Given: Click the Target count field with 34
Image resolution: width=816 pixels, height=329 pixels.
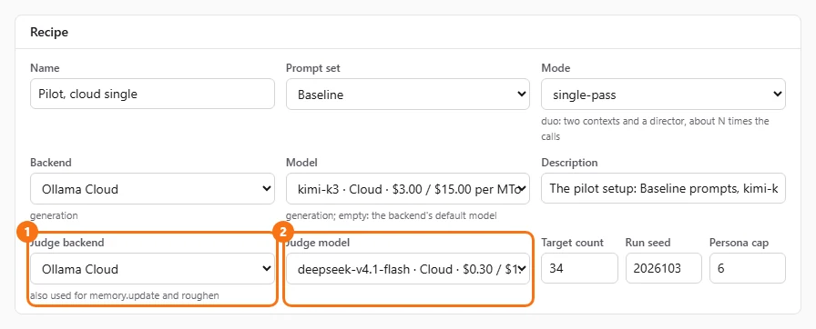Looking at the screenshot, I should pyautogui.click(x=580, y=268).
